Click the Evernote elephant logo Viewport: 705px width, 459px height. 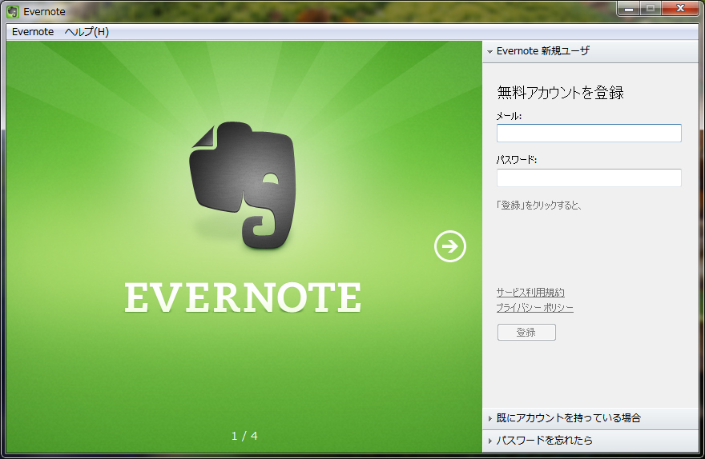click(x=243, y=185)
